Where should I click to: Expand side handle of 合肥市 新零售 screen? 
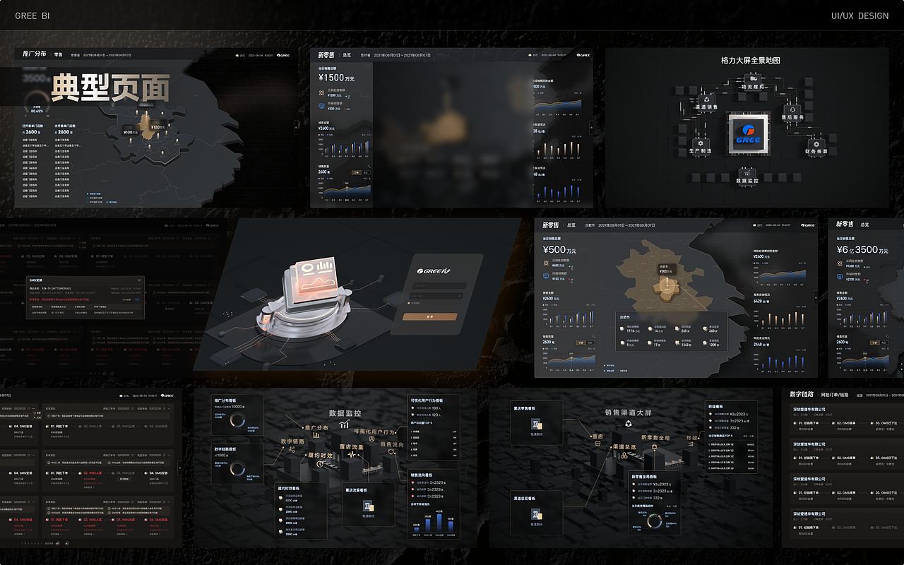(x=816, y=297)
